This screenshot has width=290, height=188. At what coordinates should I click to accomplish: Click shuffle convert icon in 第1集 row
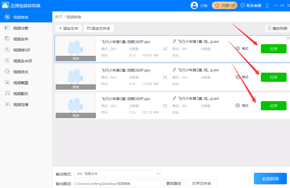point(165,49)
